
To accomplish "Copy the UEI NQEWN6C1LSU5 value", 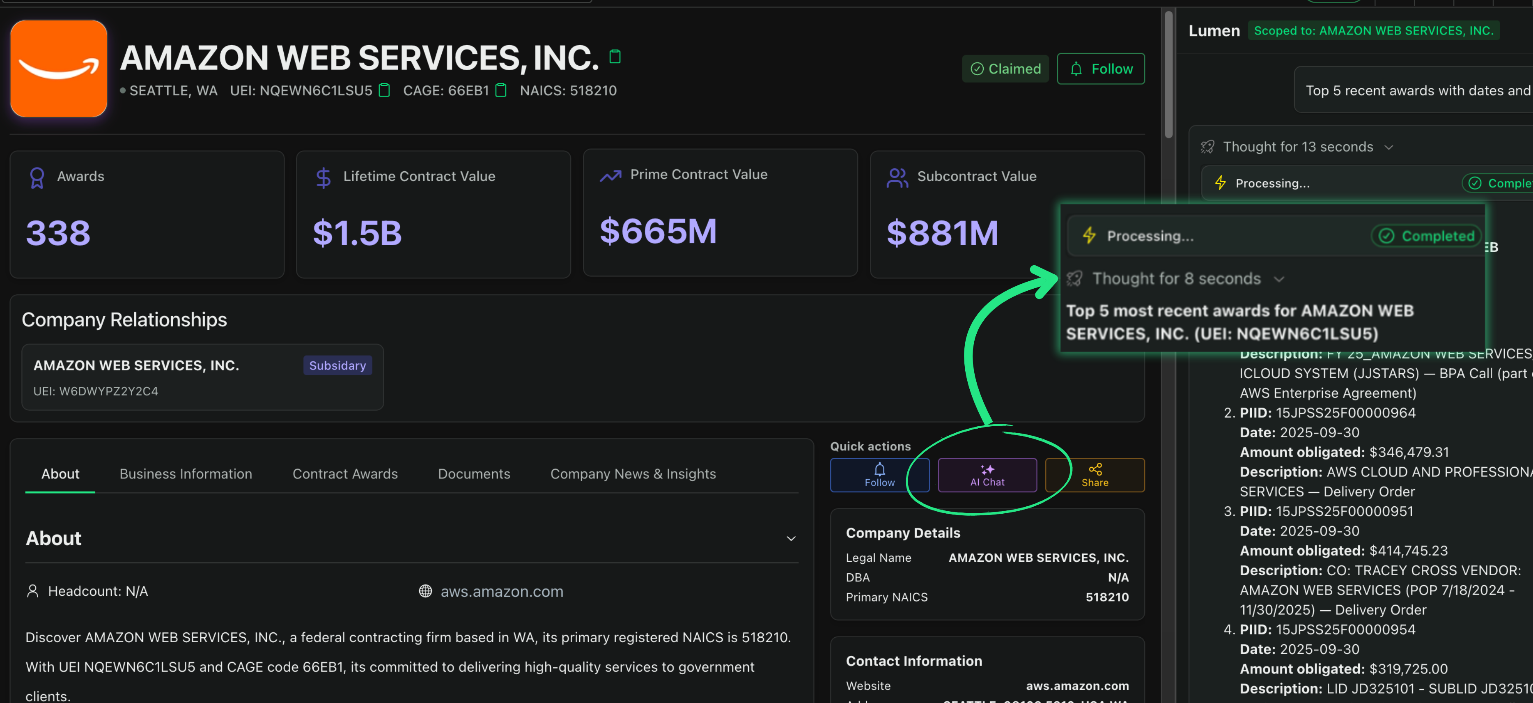I will click(384, 90).
